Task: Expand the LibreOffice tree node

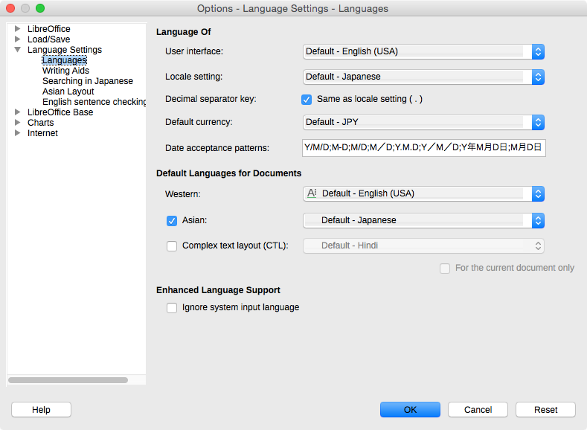Action: 17,29
